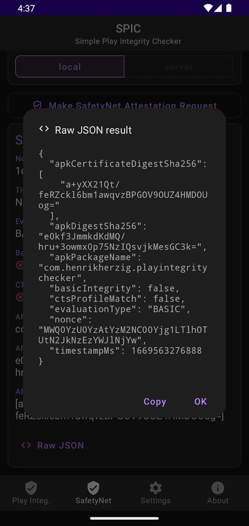
Task: Tap the Copy button in the dialog
Action: click(x=155, y=401)
